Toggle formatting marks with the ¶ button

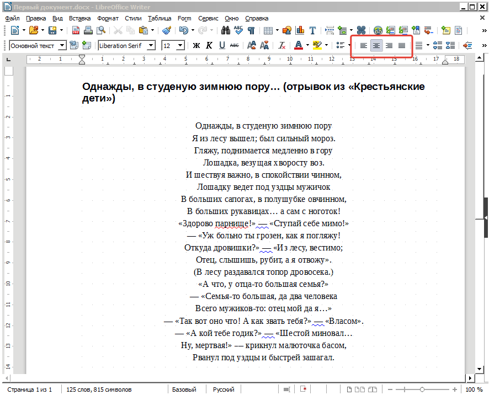(x=251, y=30)
